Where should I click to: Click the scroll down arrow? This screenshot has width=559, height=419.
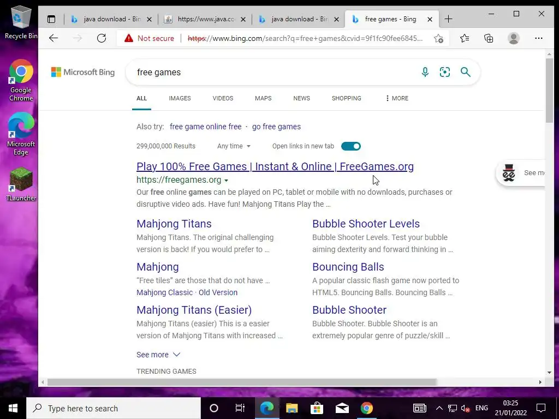[549, 373]
